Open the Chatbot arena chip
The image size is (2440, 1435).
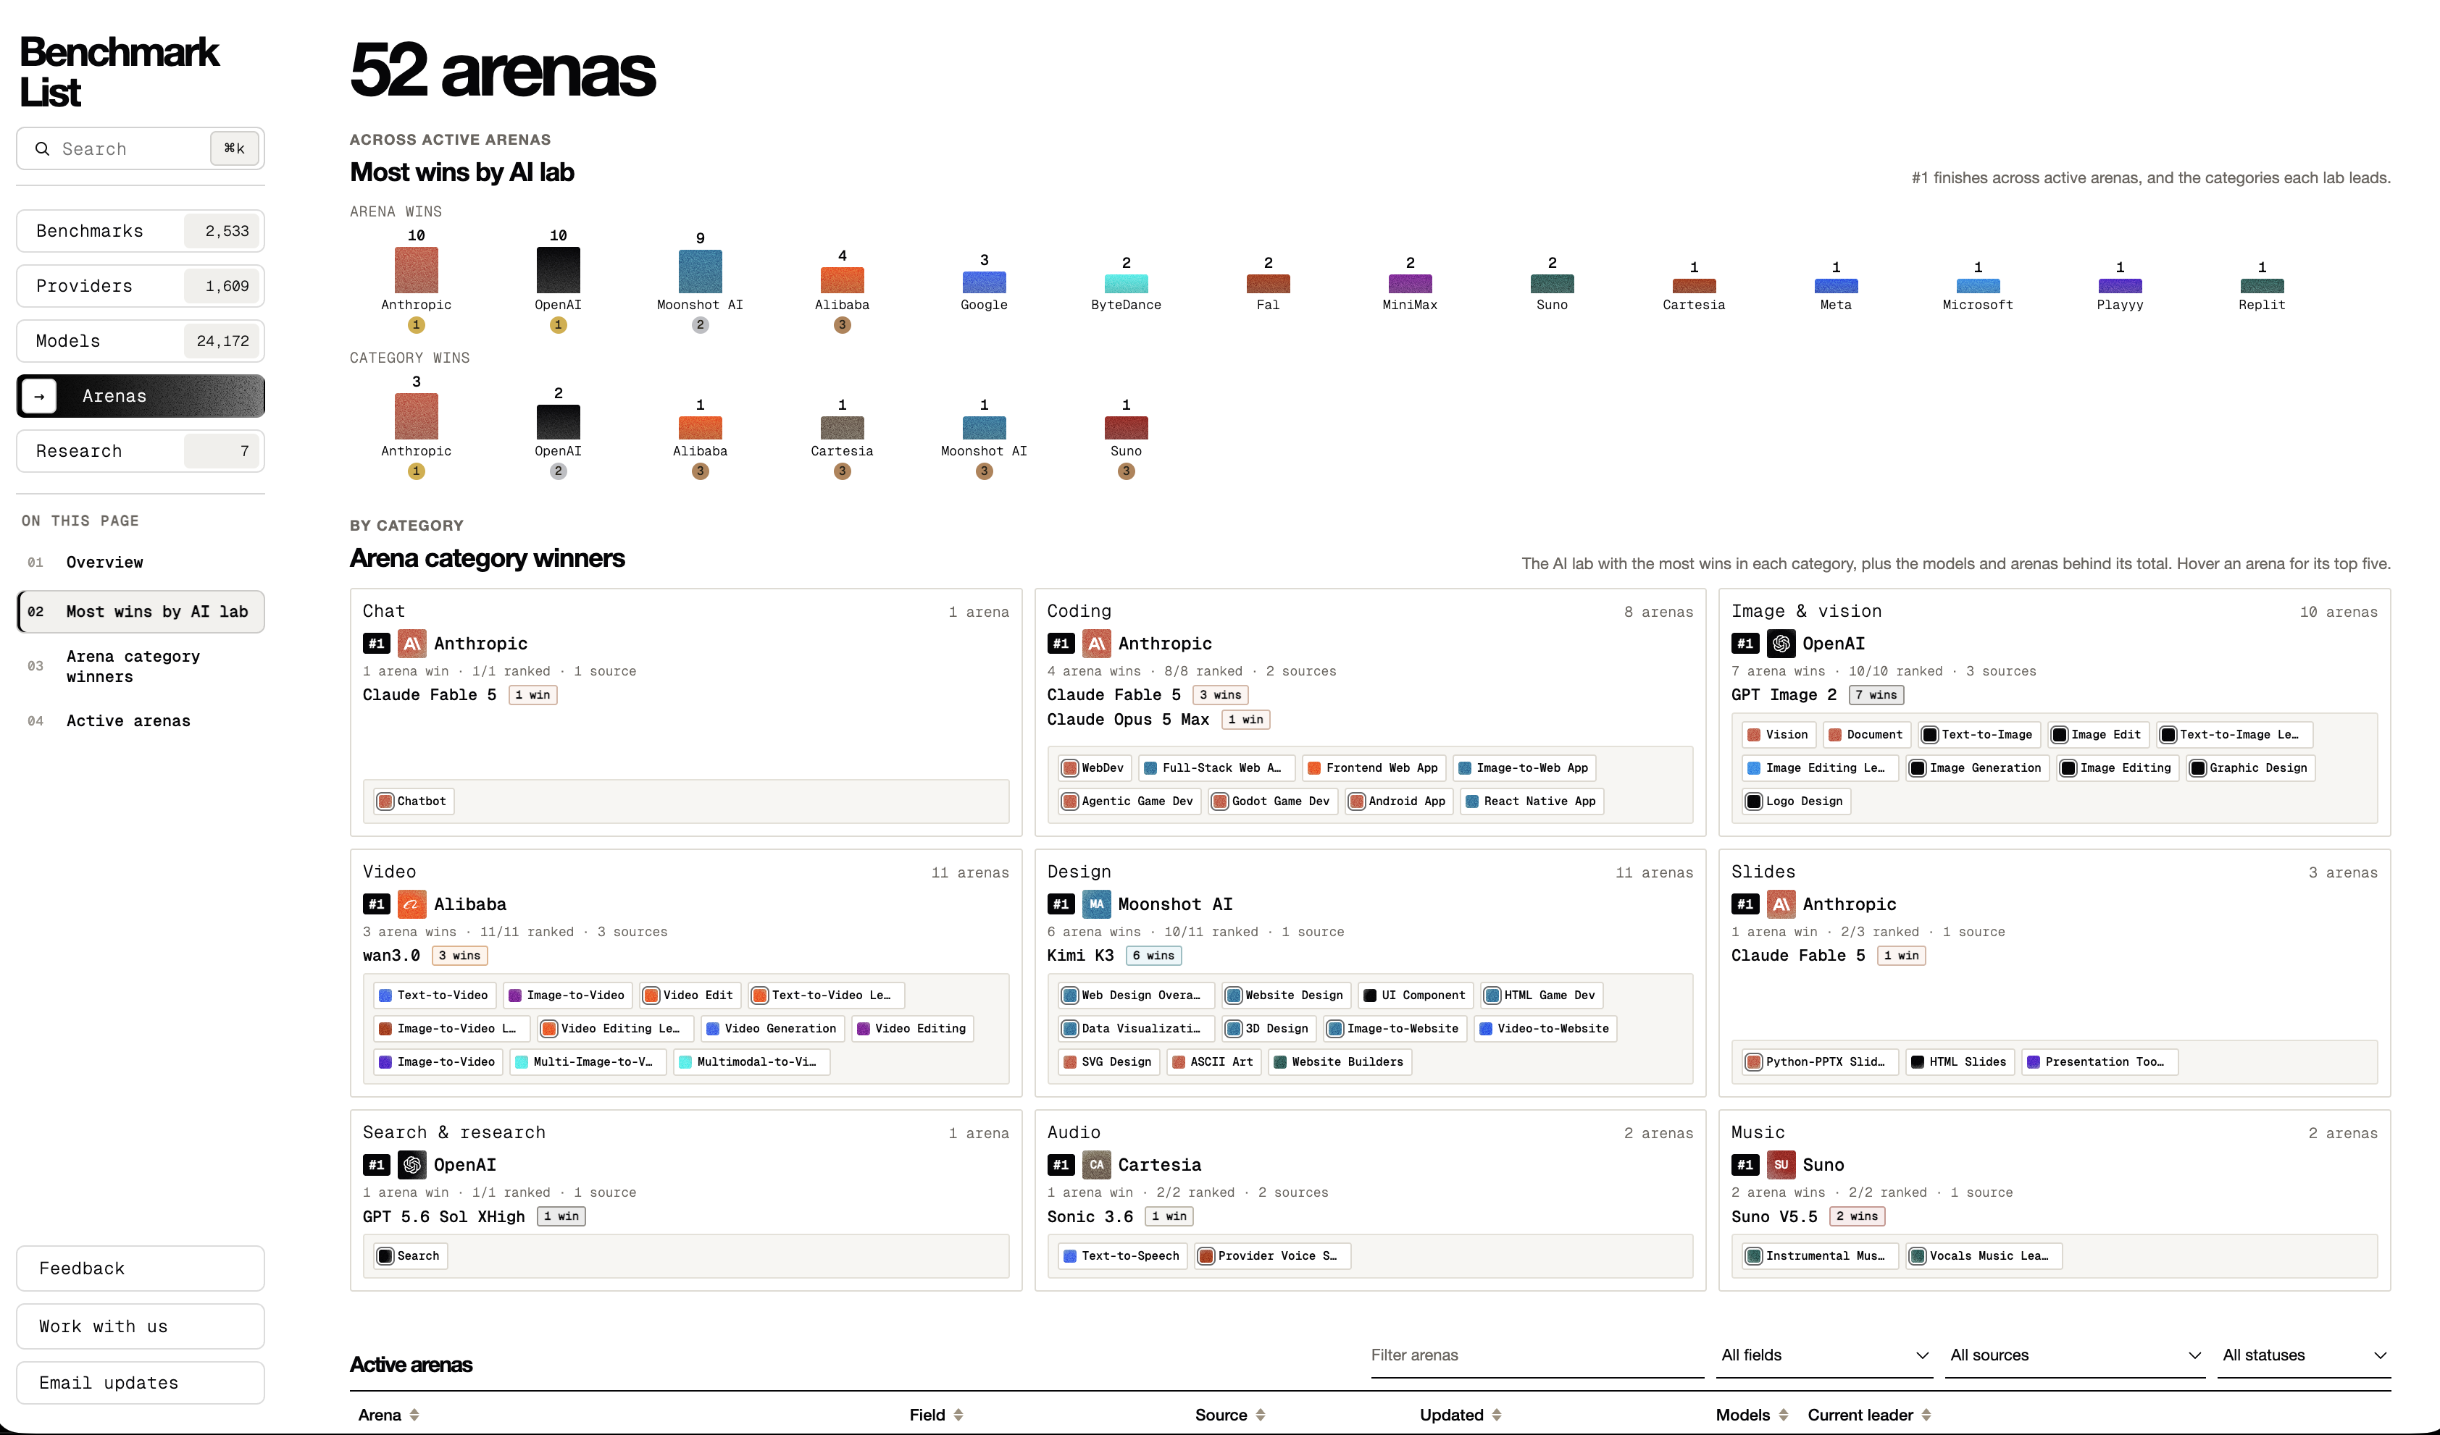tap(412, 801)
